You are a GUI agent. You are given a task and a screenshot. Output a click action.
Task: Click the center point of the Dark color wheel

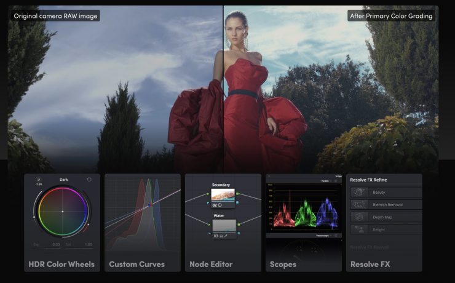(62, 212)
